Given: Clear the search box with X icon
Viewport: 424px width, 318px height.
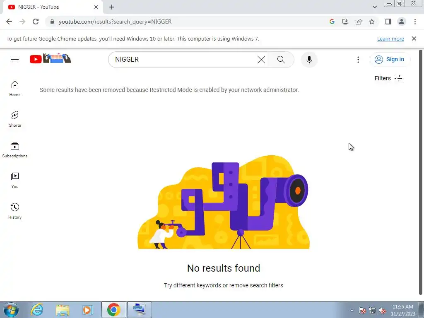Looking at the screenshot, I should [x=261, y=60].
